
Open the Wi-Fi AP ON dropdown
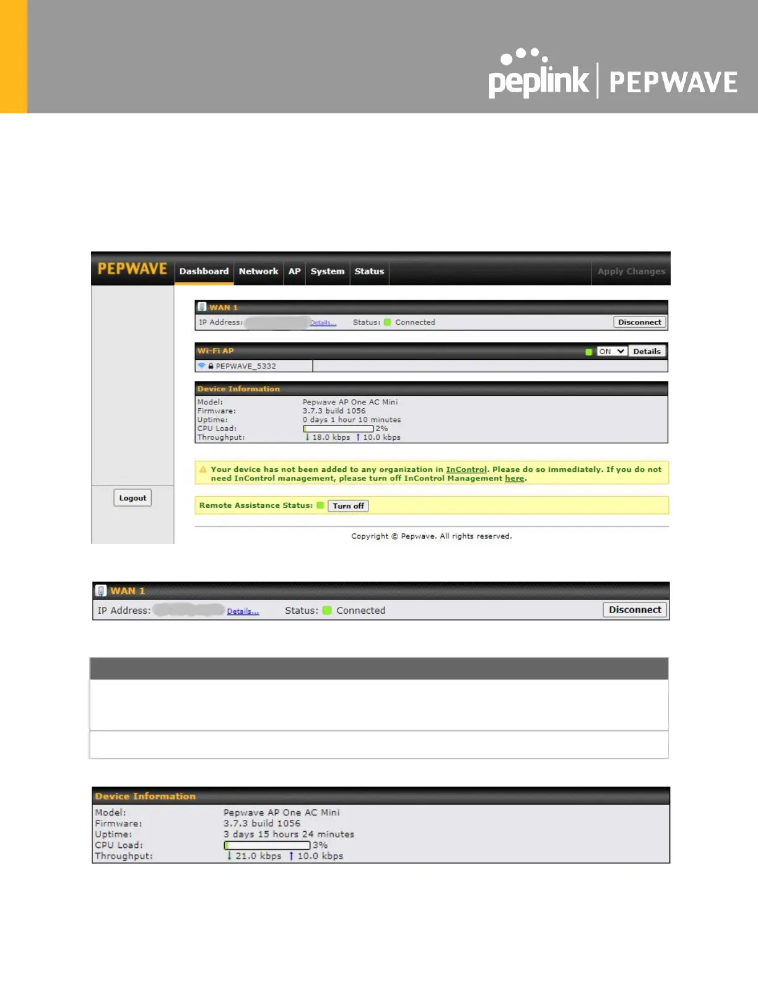click(x=612, y=351)
